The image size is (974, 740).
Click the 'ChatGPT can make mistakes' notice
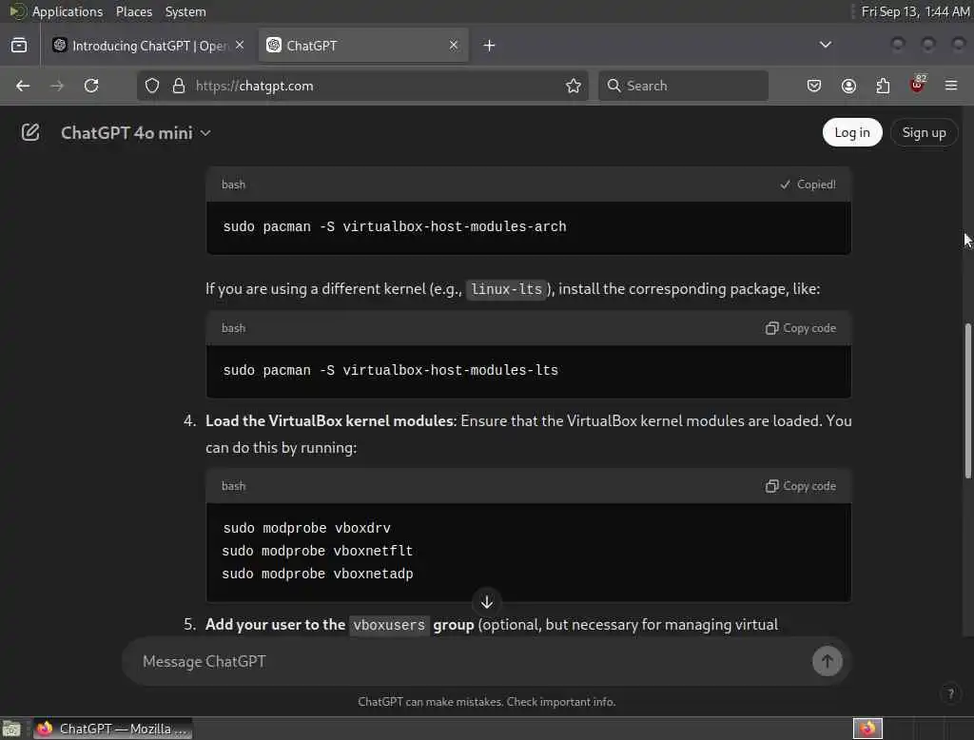(x=486, y=701)
